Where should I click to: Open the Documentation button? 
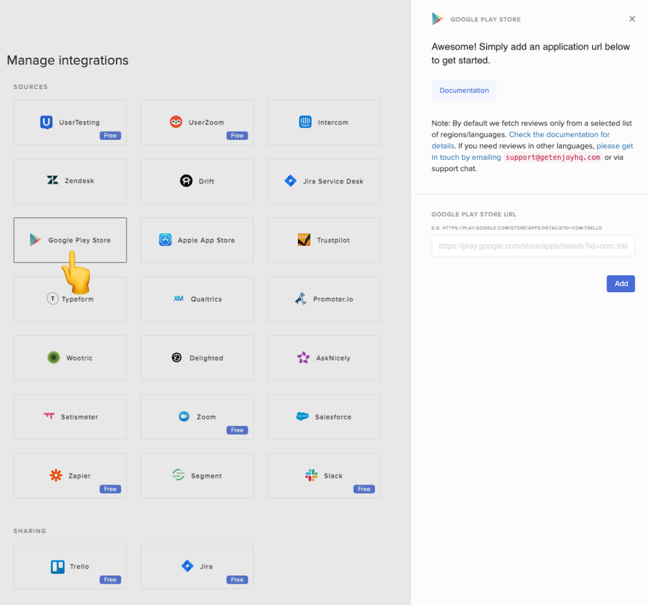click(464, 90)
